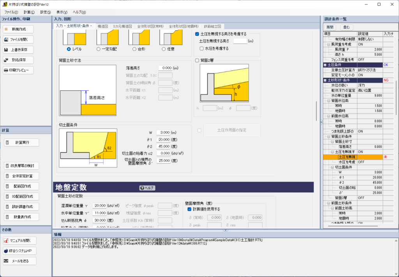The width and height of the screenshot is (399, 277).
Task: Collapse the 土砂形状・条件 section header
Action: [x=325, y=80]
